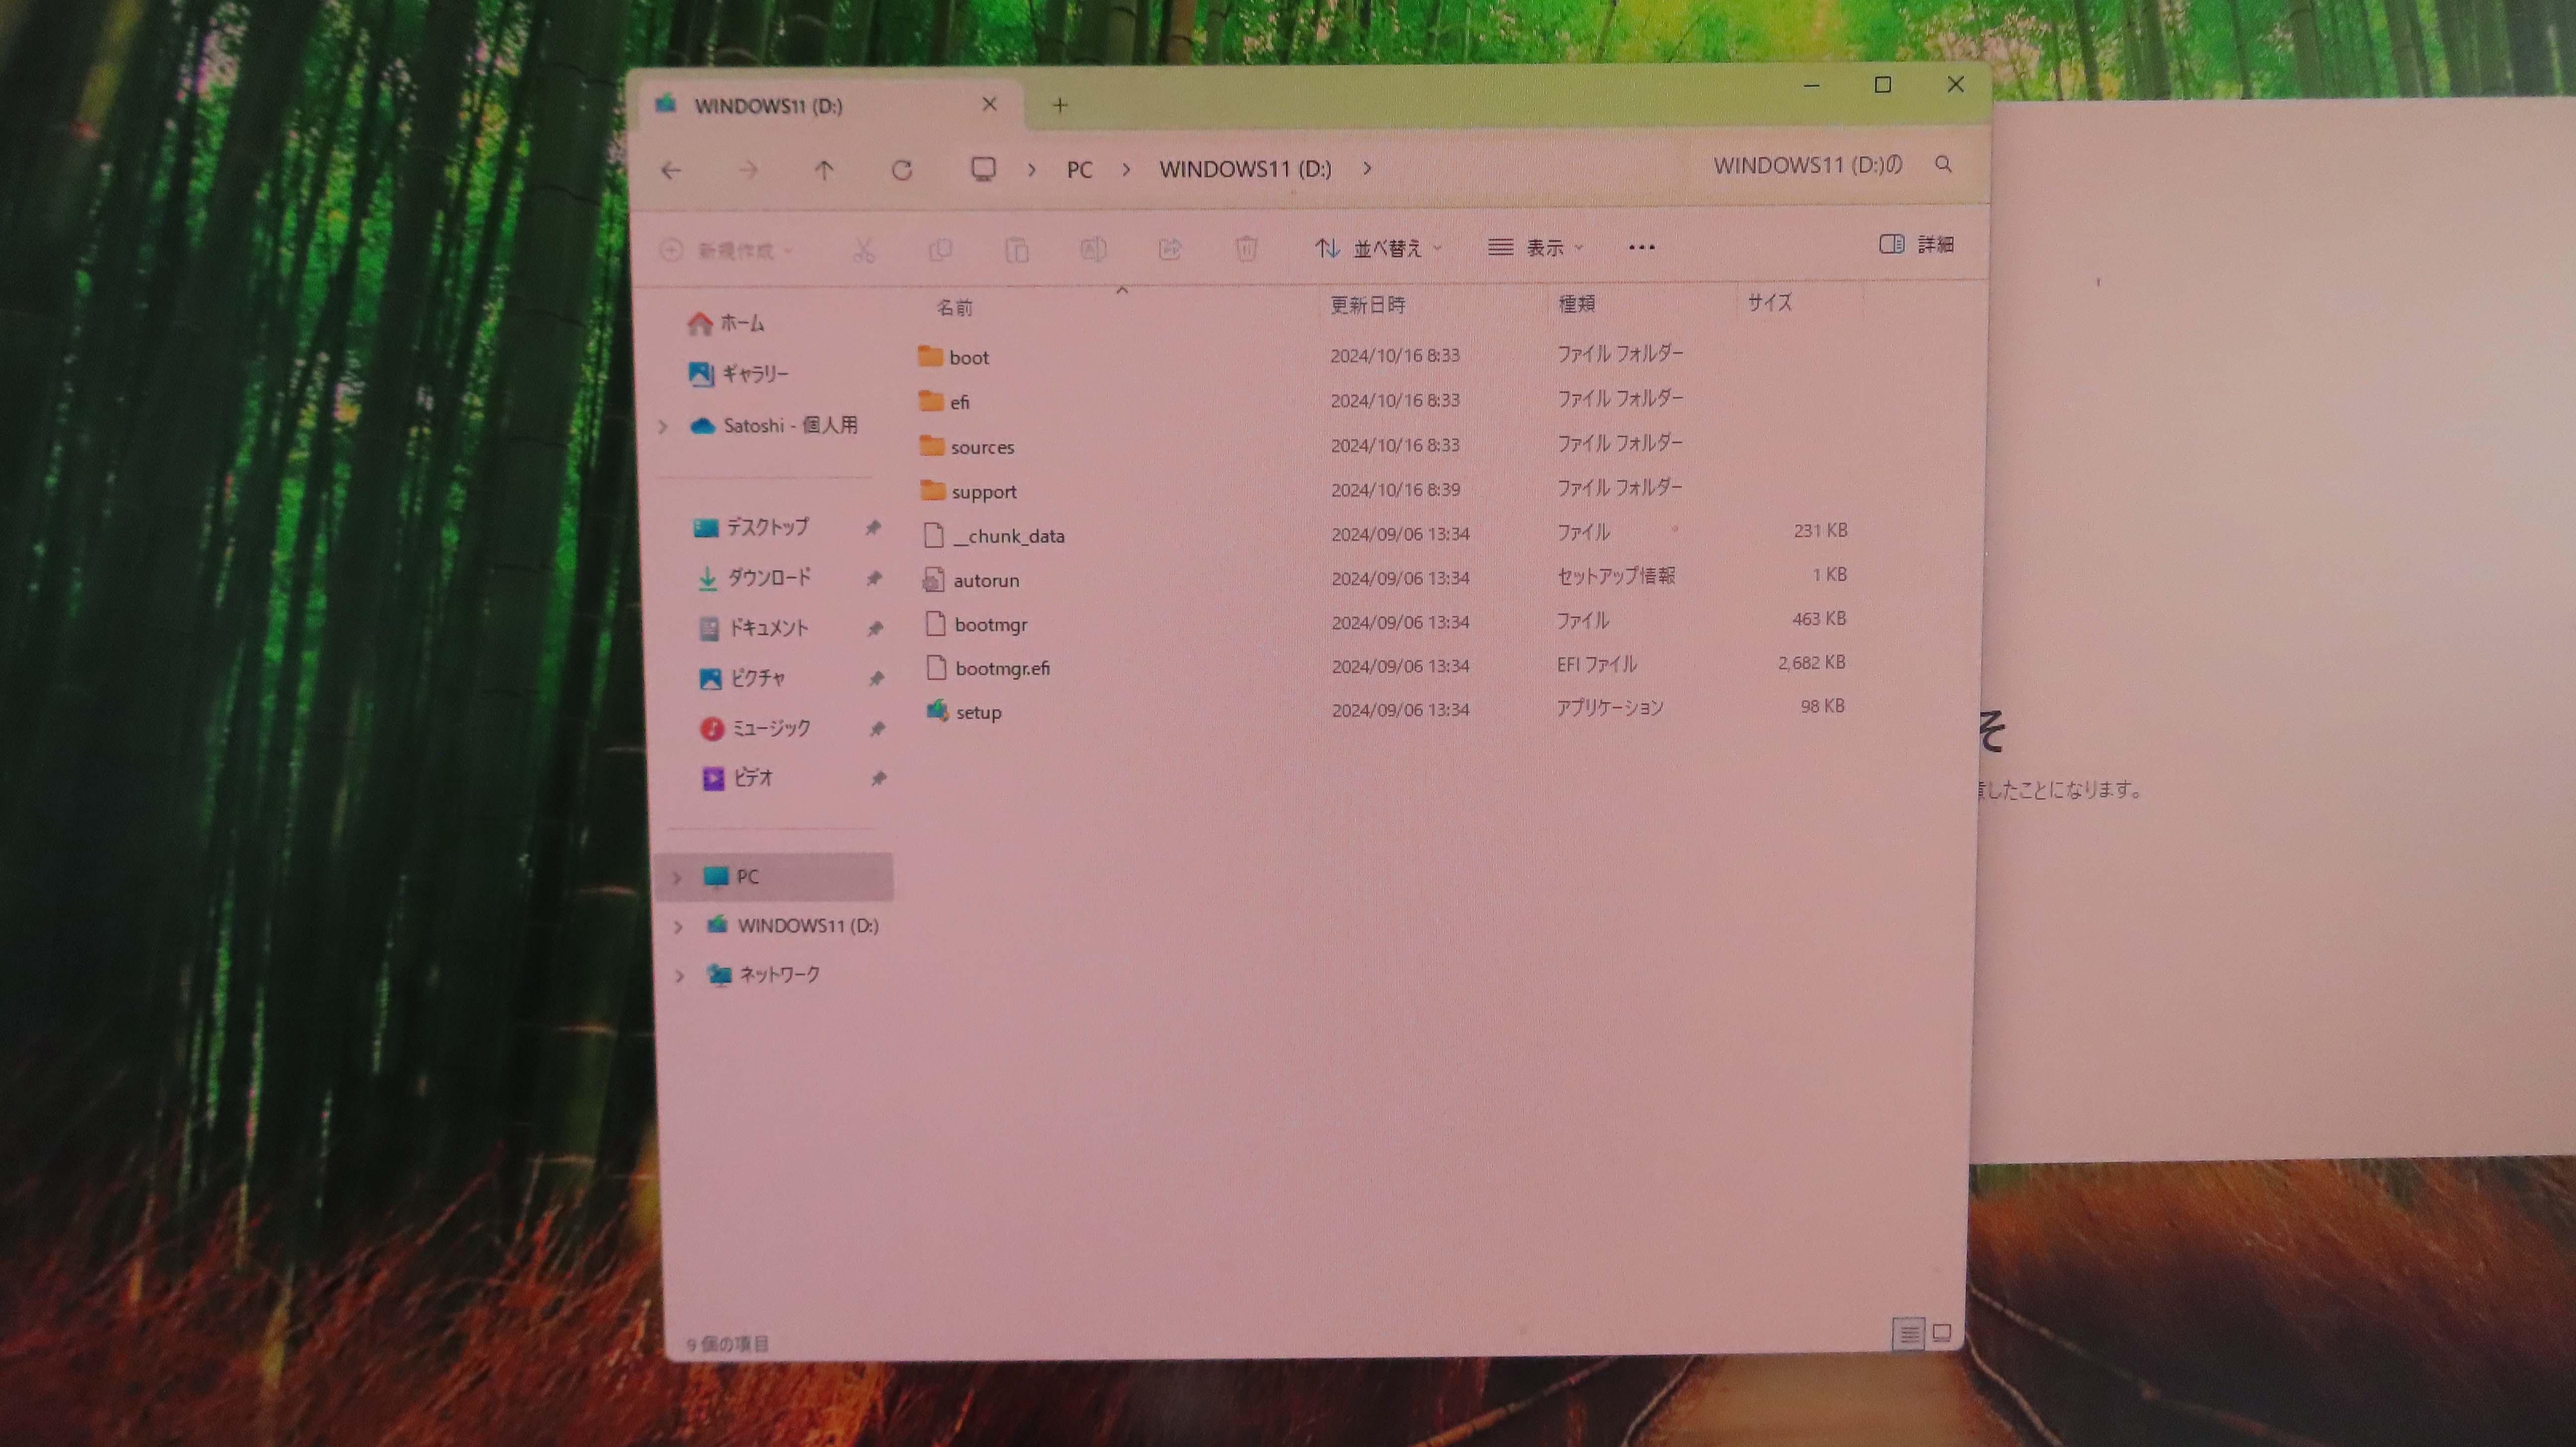Select the setup application
Screen dimensions: 2576x1447
point(964,712)
